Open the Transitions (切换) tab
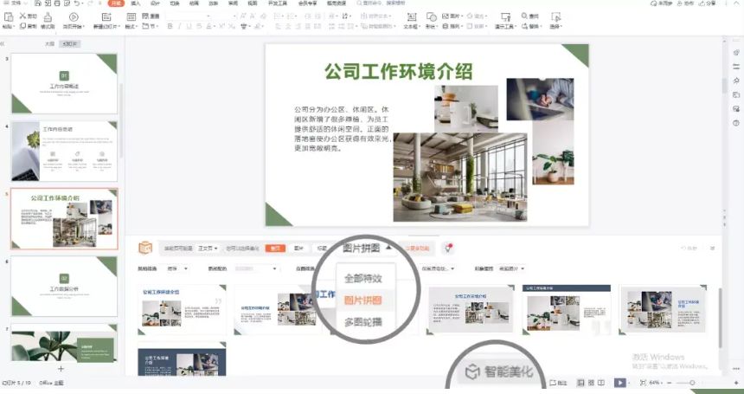The height and width of the screenshot is (394, 744). (175, 3)
